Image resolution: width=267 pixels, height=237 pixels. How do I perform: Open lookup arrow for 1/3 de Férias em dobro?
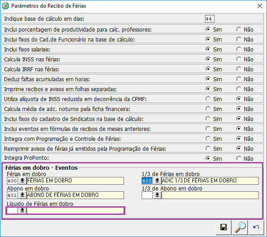(157, 181)
